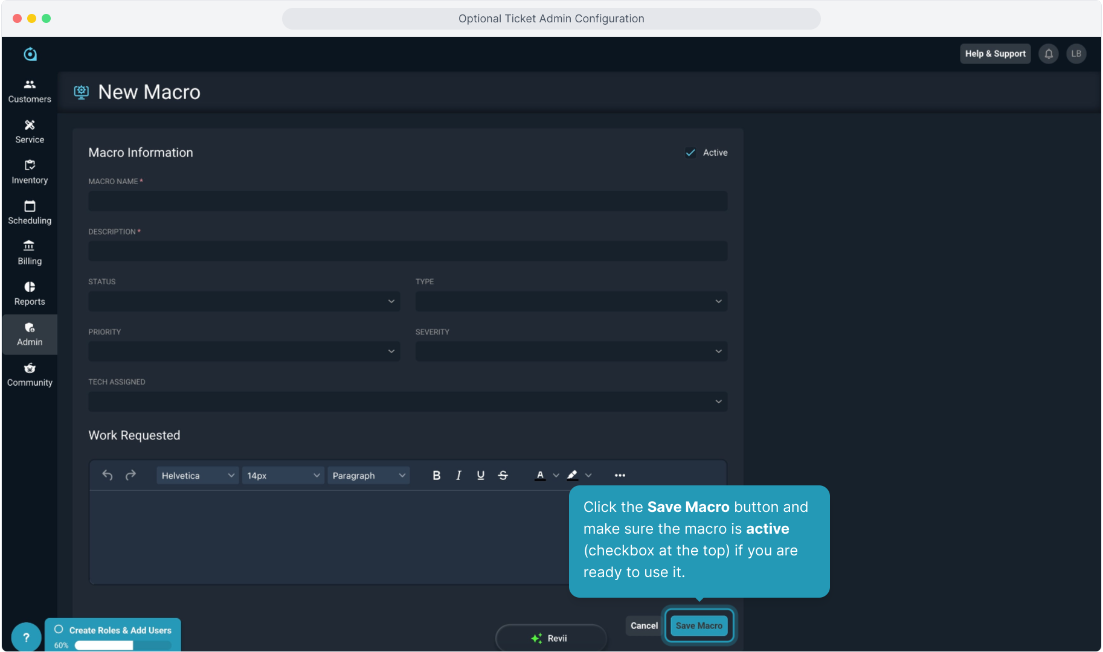Click the Macro Name input field
1103x652 pixels.
pyautogui.click(x=408, y=202)
